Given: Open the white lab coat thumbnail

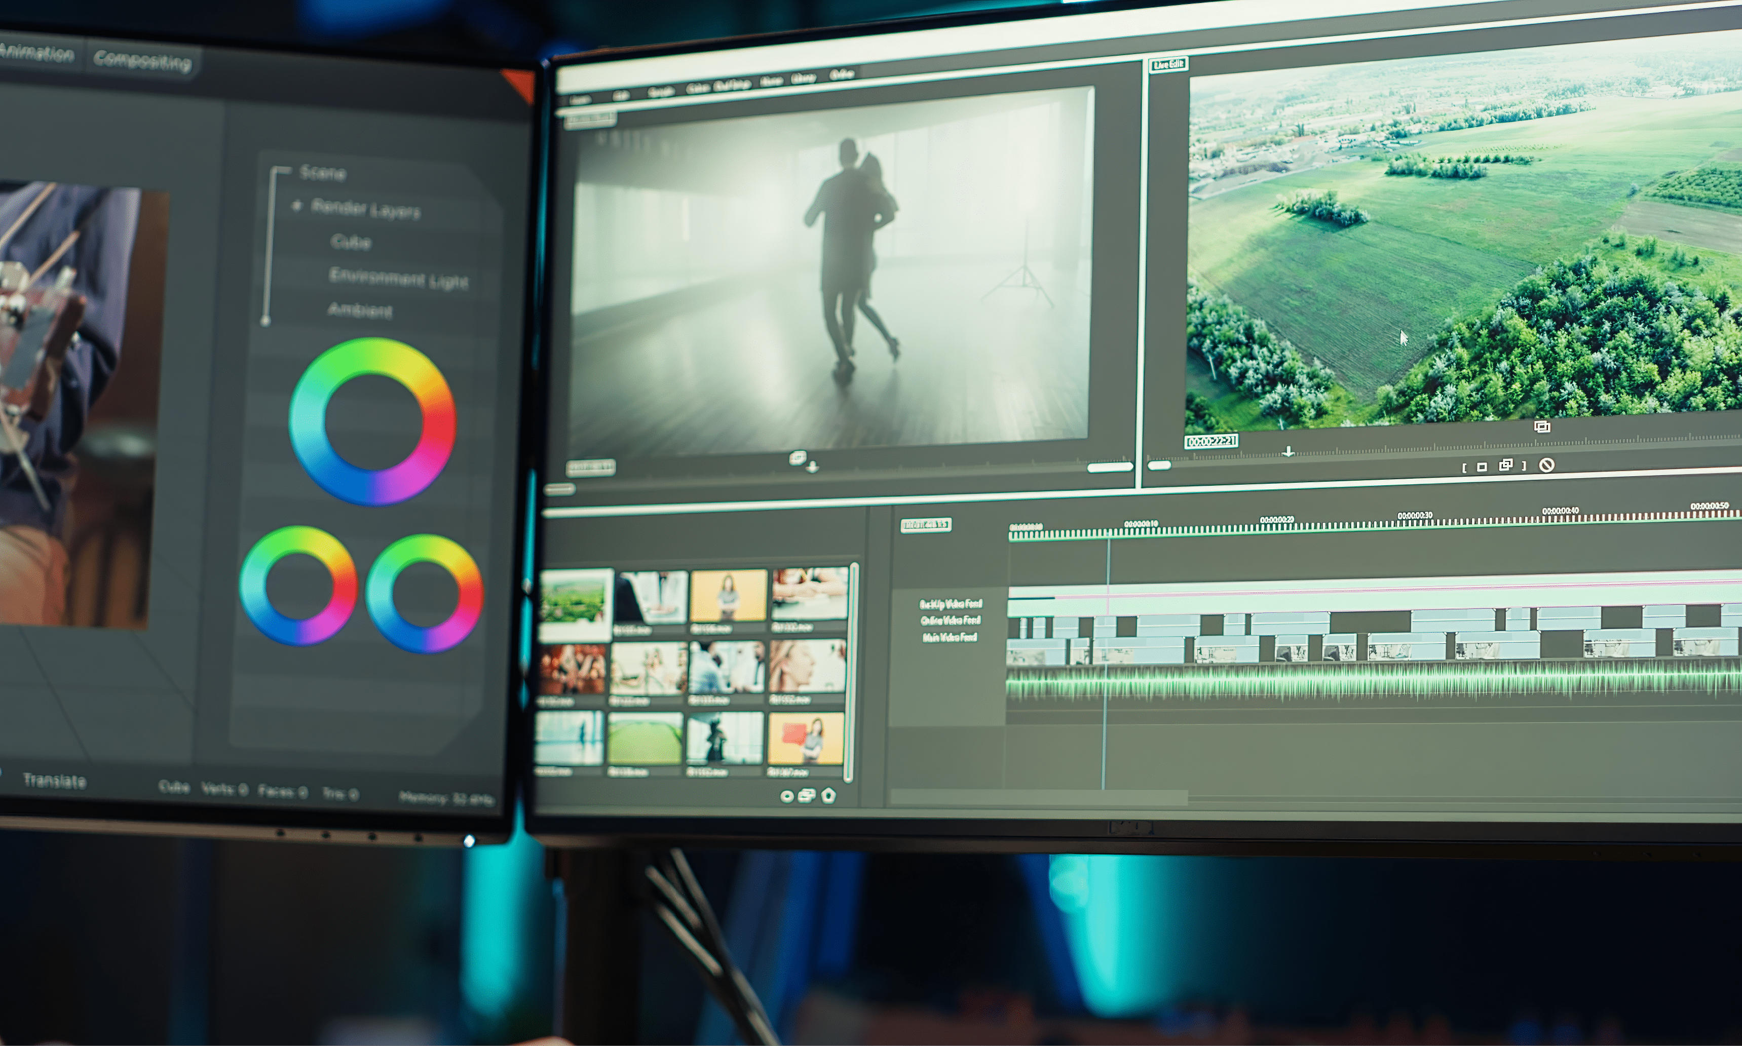Looking at the screenshot, I should [651, 598].
